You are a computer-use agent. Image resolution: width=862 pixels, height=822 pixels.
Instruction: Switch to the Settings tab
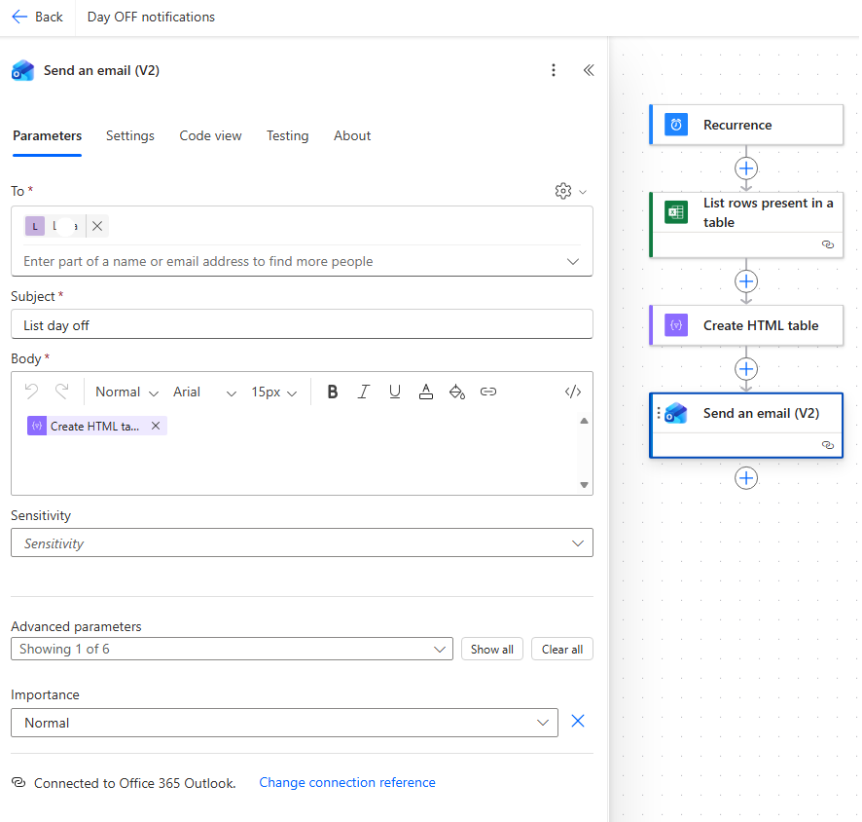pyautogui.click(x=130, y=136)
